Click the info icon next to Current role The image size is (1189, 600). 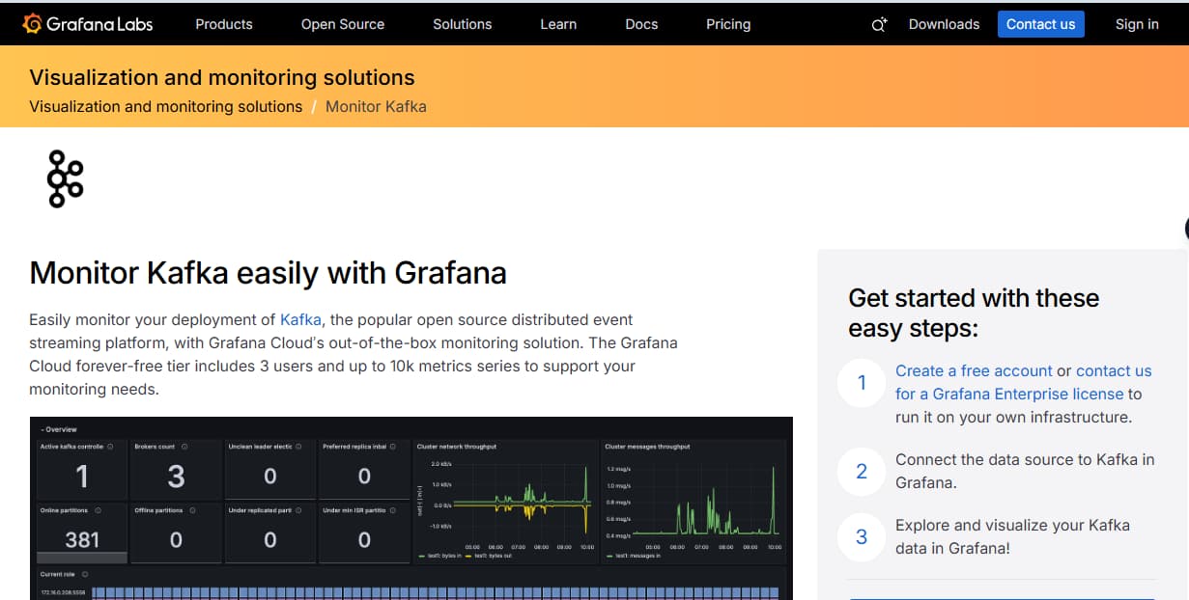(85, 572)
